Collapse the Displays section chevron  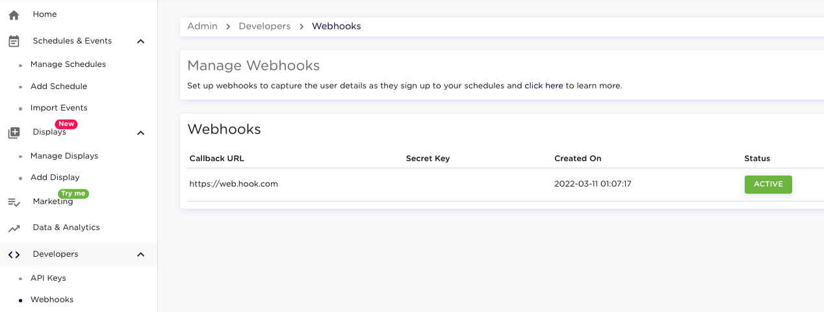(140, 133)
